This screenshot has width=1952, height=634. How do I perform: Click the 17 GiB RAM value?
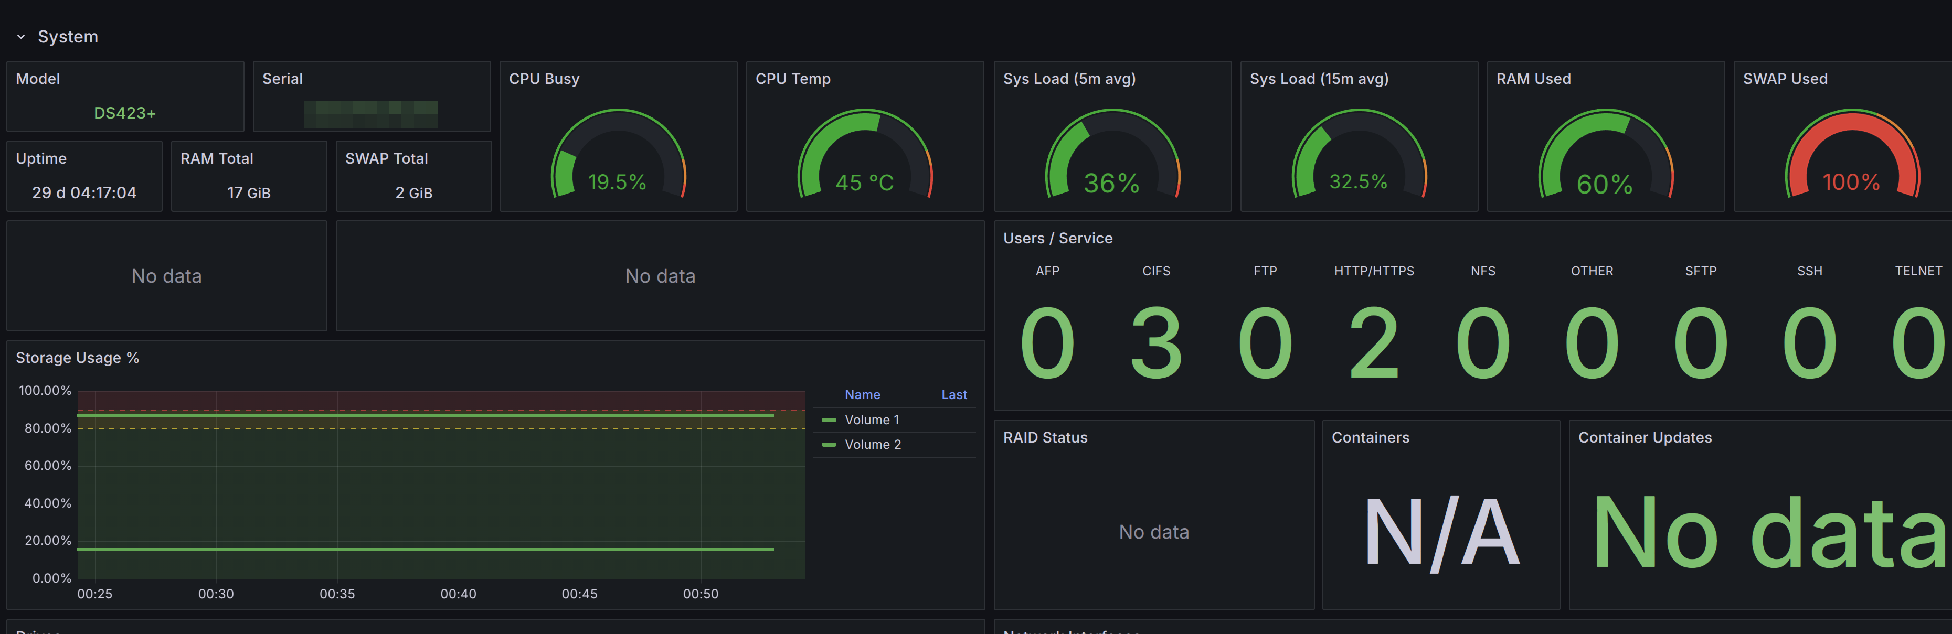(x=249, y=192)
